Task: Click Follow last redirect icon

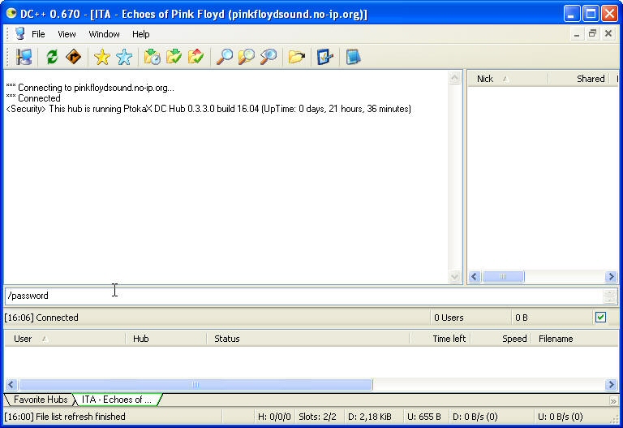Action: tap(74, 57)
